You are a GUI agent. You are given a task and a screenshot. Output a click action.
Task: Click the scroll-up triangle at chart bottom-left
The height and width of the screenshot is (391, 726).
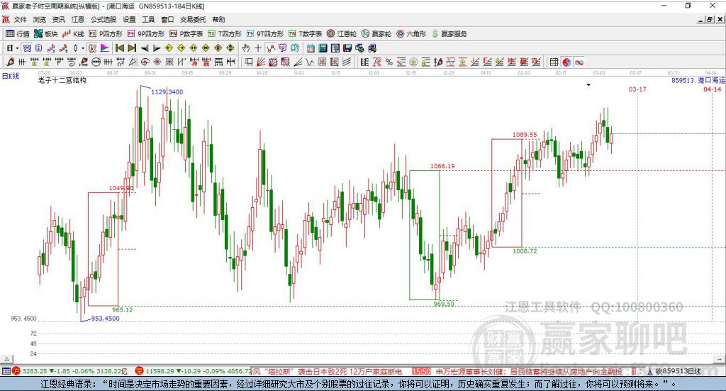(x=7, y=359)
